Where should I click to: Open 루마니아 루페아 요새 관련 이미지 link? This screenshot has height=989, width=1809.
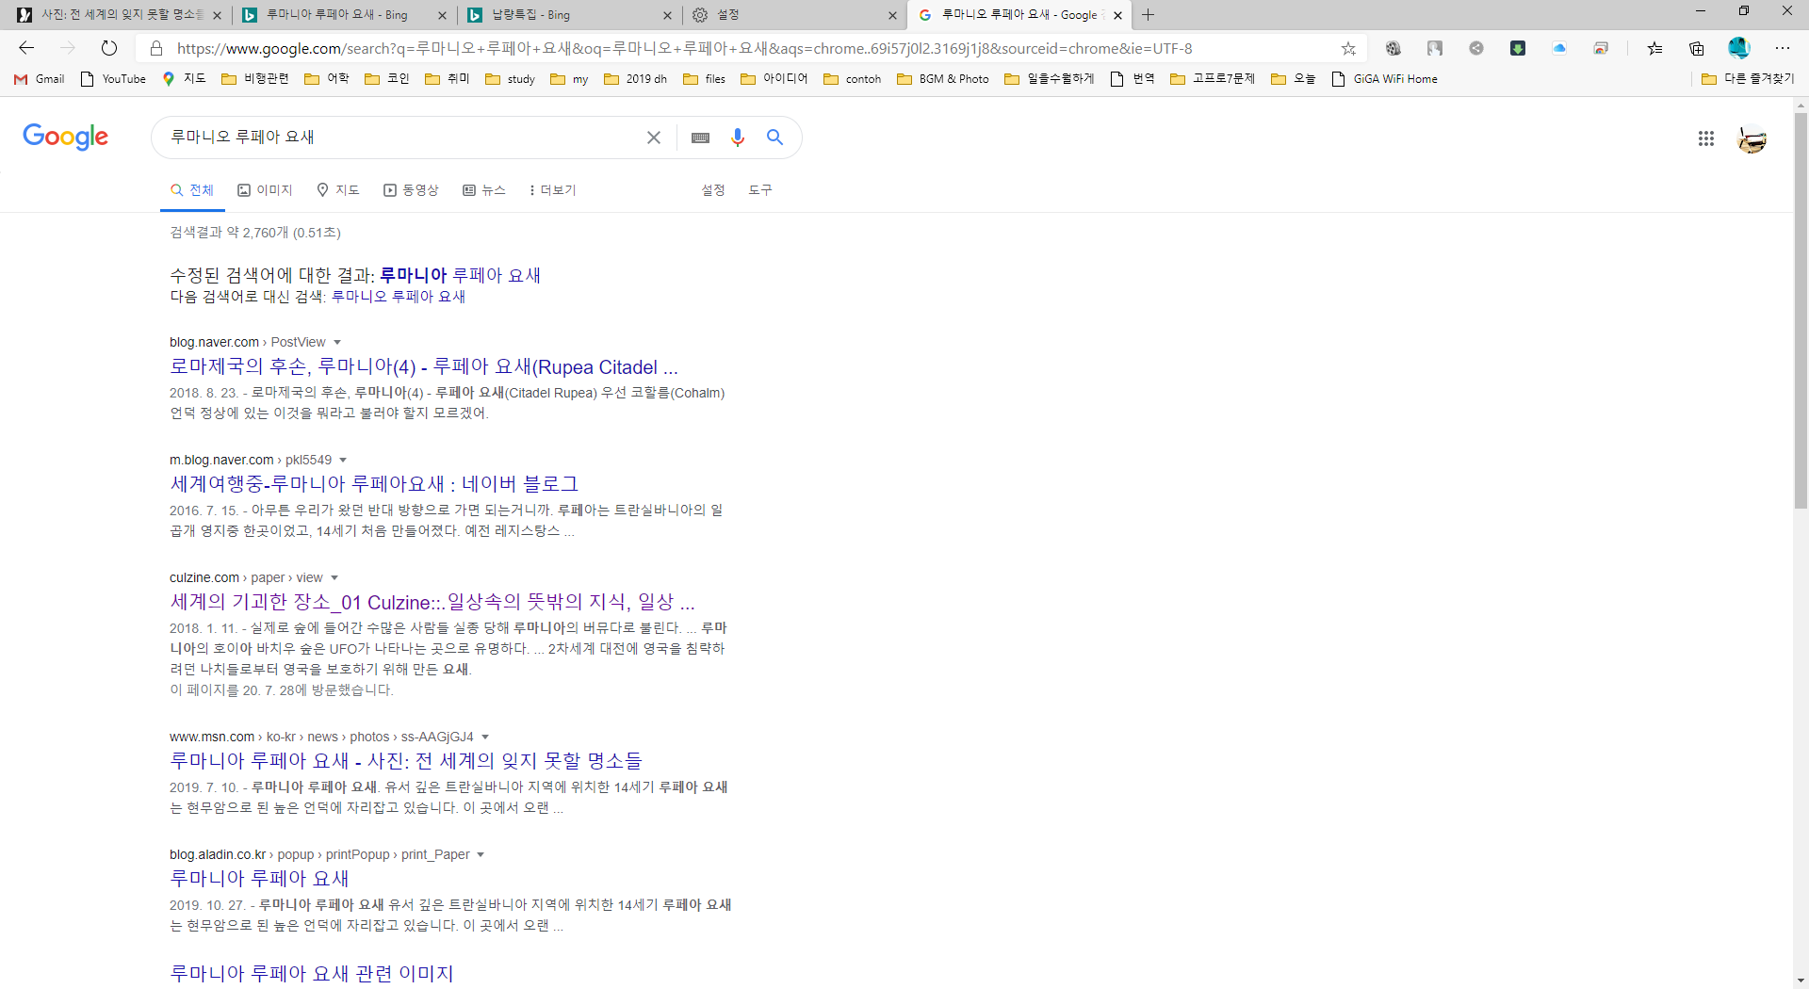[312, 973]
